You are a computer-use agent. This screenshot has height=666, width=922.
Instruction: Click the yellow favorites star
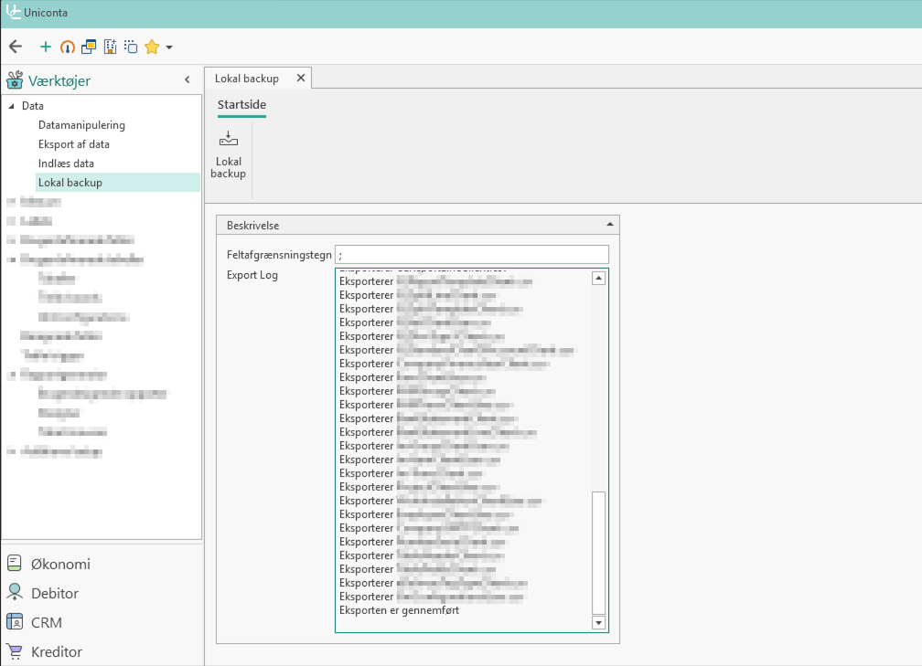[x=152, y=46]
